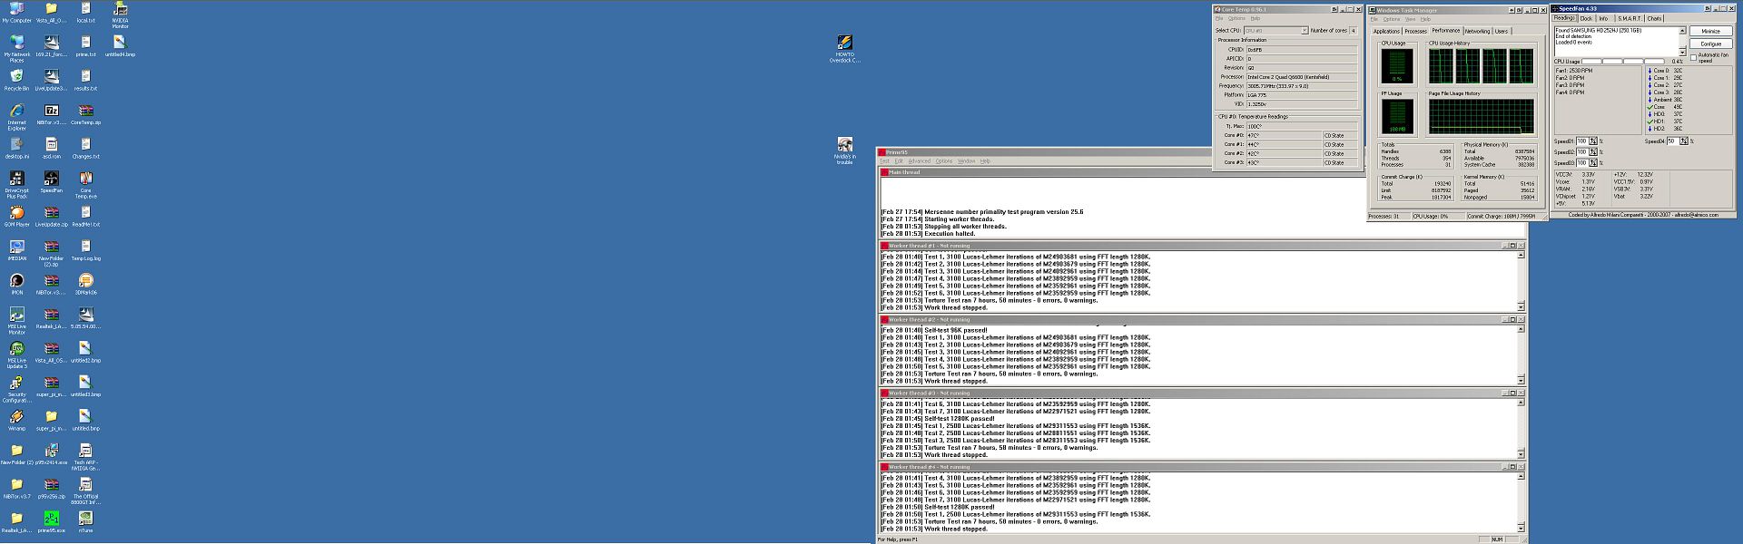
Task: Open the iMEDIAN desktop shortcut
Action: coord(16,250)
